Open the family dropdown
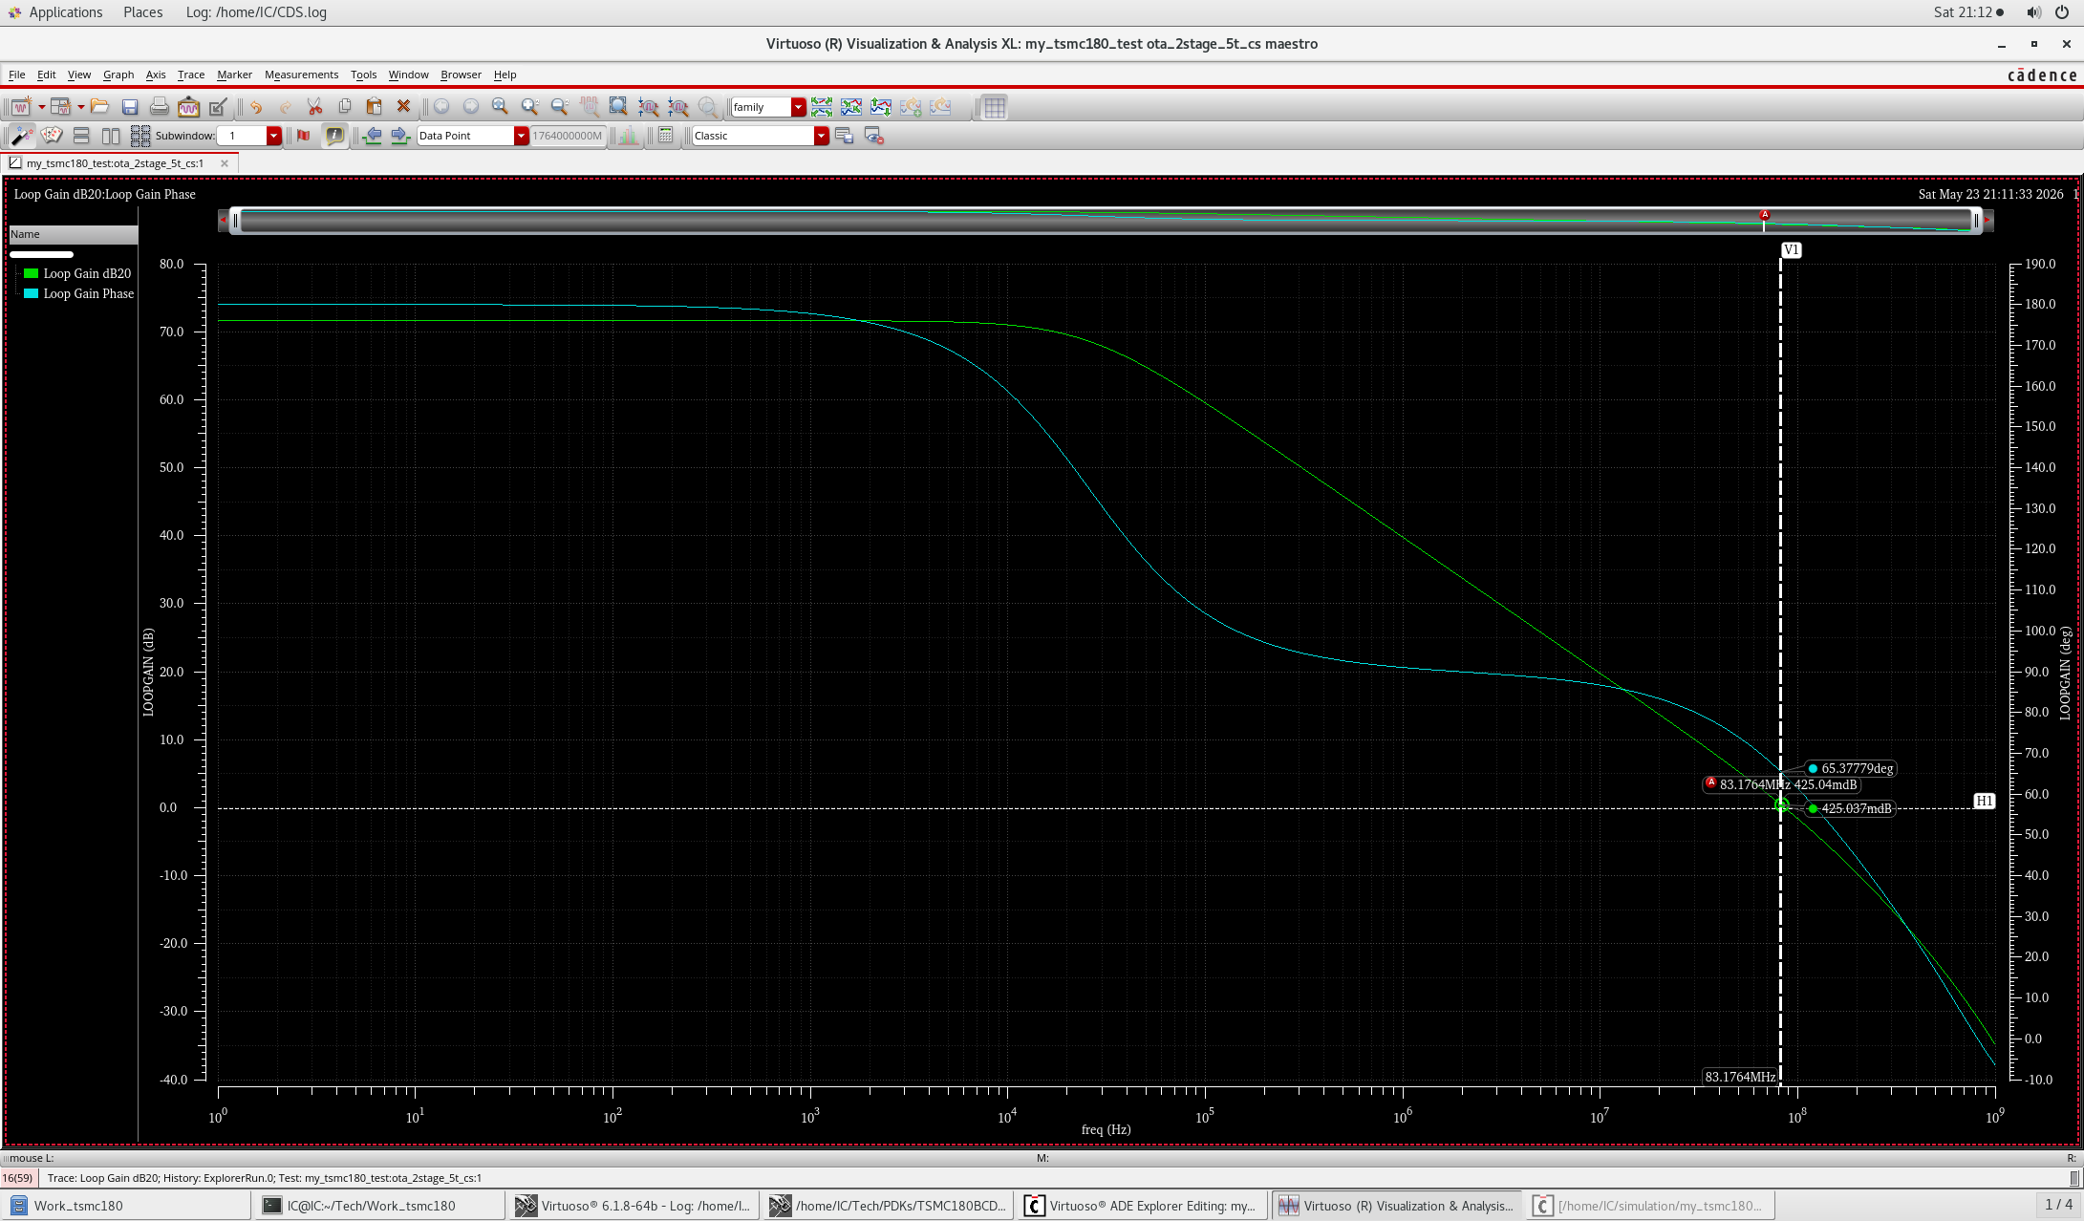 coord(798,107)
